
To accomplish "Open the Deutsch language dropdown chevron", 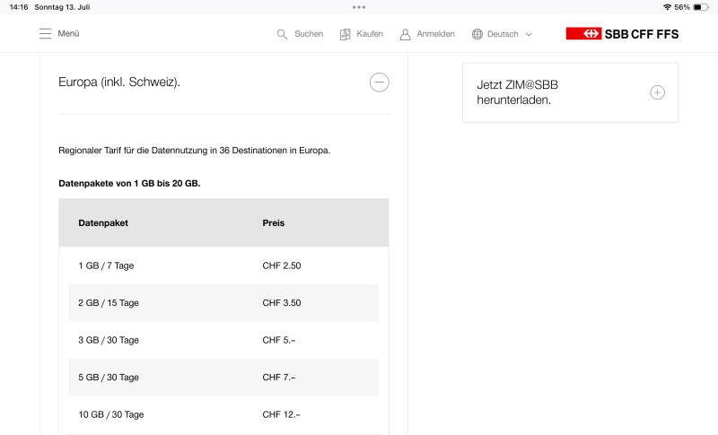I will pyautogui.click(x=529, y=34).
